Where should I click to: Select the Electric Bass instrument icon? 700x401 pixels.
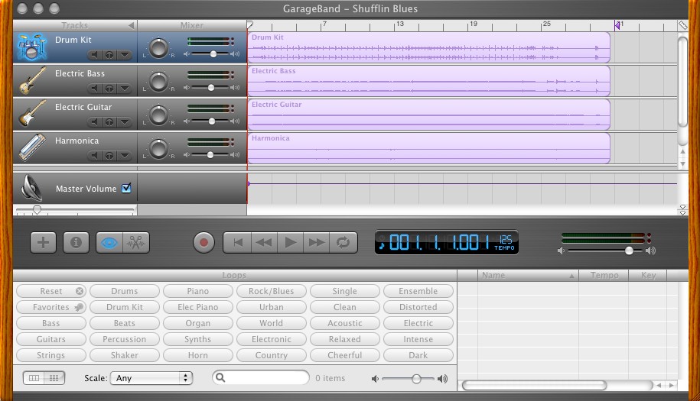click(x=32, y=81)
